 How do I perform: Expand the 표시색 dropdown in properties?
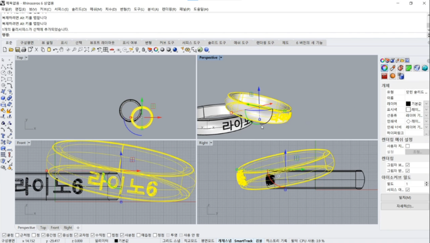[426, 110]
